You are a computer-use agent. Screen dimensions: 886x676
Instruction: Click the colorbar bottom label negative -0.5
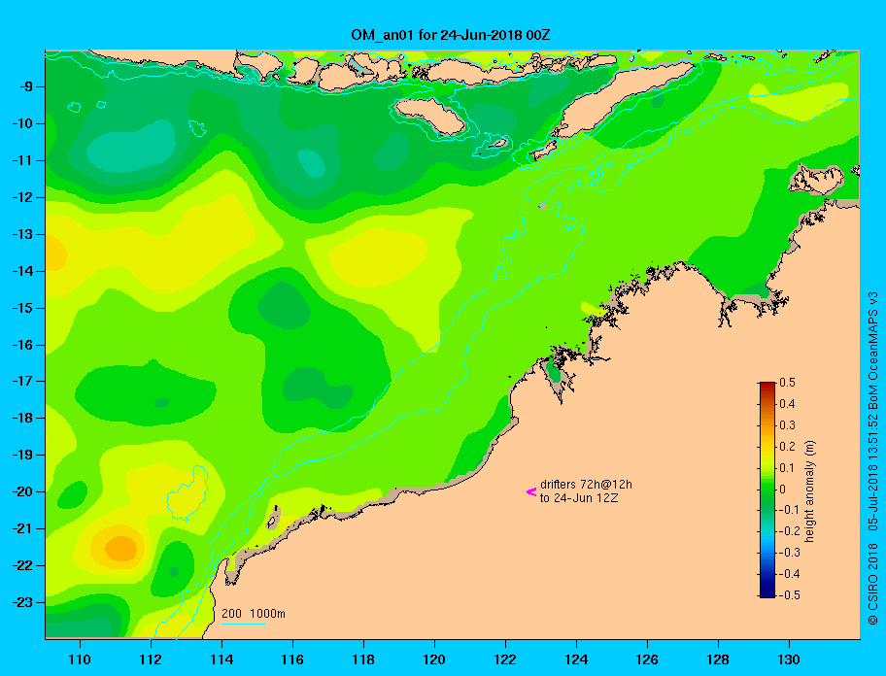tap(790, 595)
